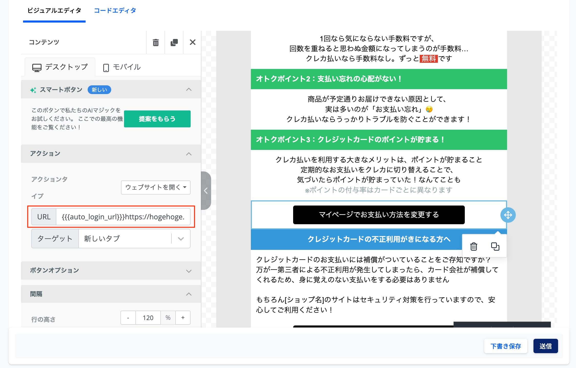
Task: Collapse the アクション section
Action: tap(189, 154)
